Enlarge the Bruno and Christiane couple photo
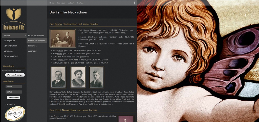 pos(62,38)
